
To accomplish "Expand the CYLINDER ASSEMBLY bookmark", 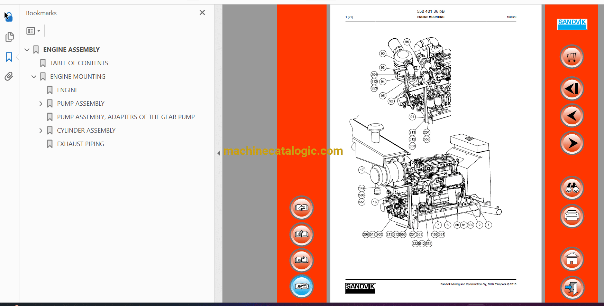I will coord(41,131).
